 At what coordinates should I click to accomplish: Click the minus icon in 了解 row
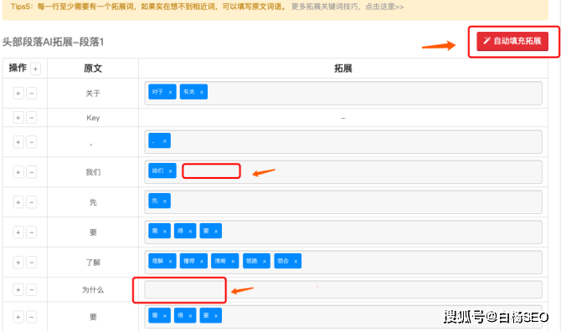(x=32, y=262)
